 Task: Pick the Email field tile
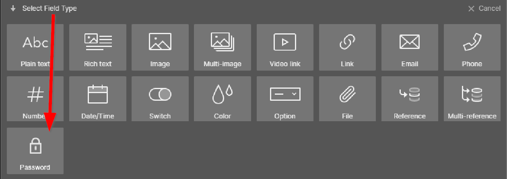pos(410,47)
